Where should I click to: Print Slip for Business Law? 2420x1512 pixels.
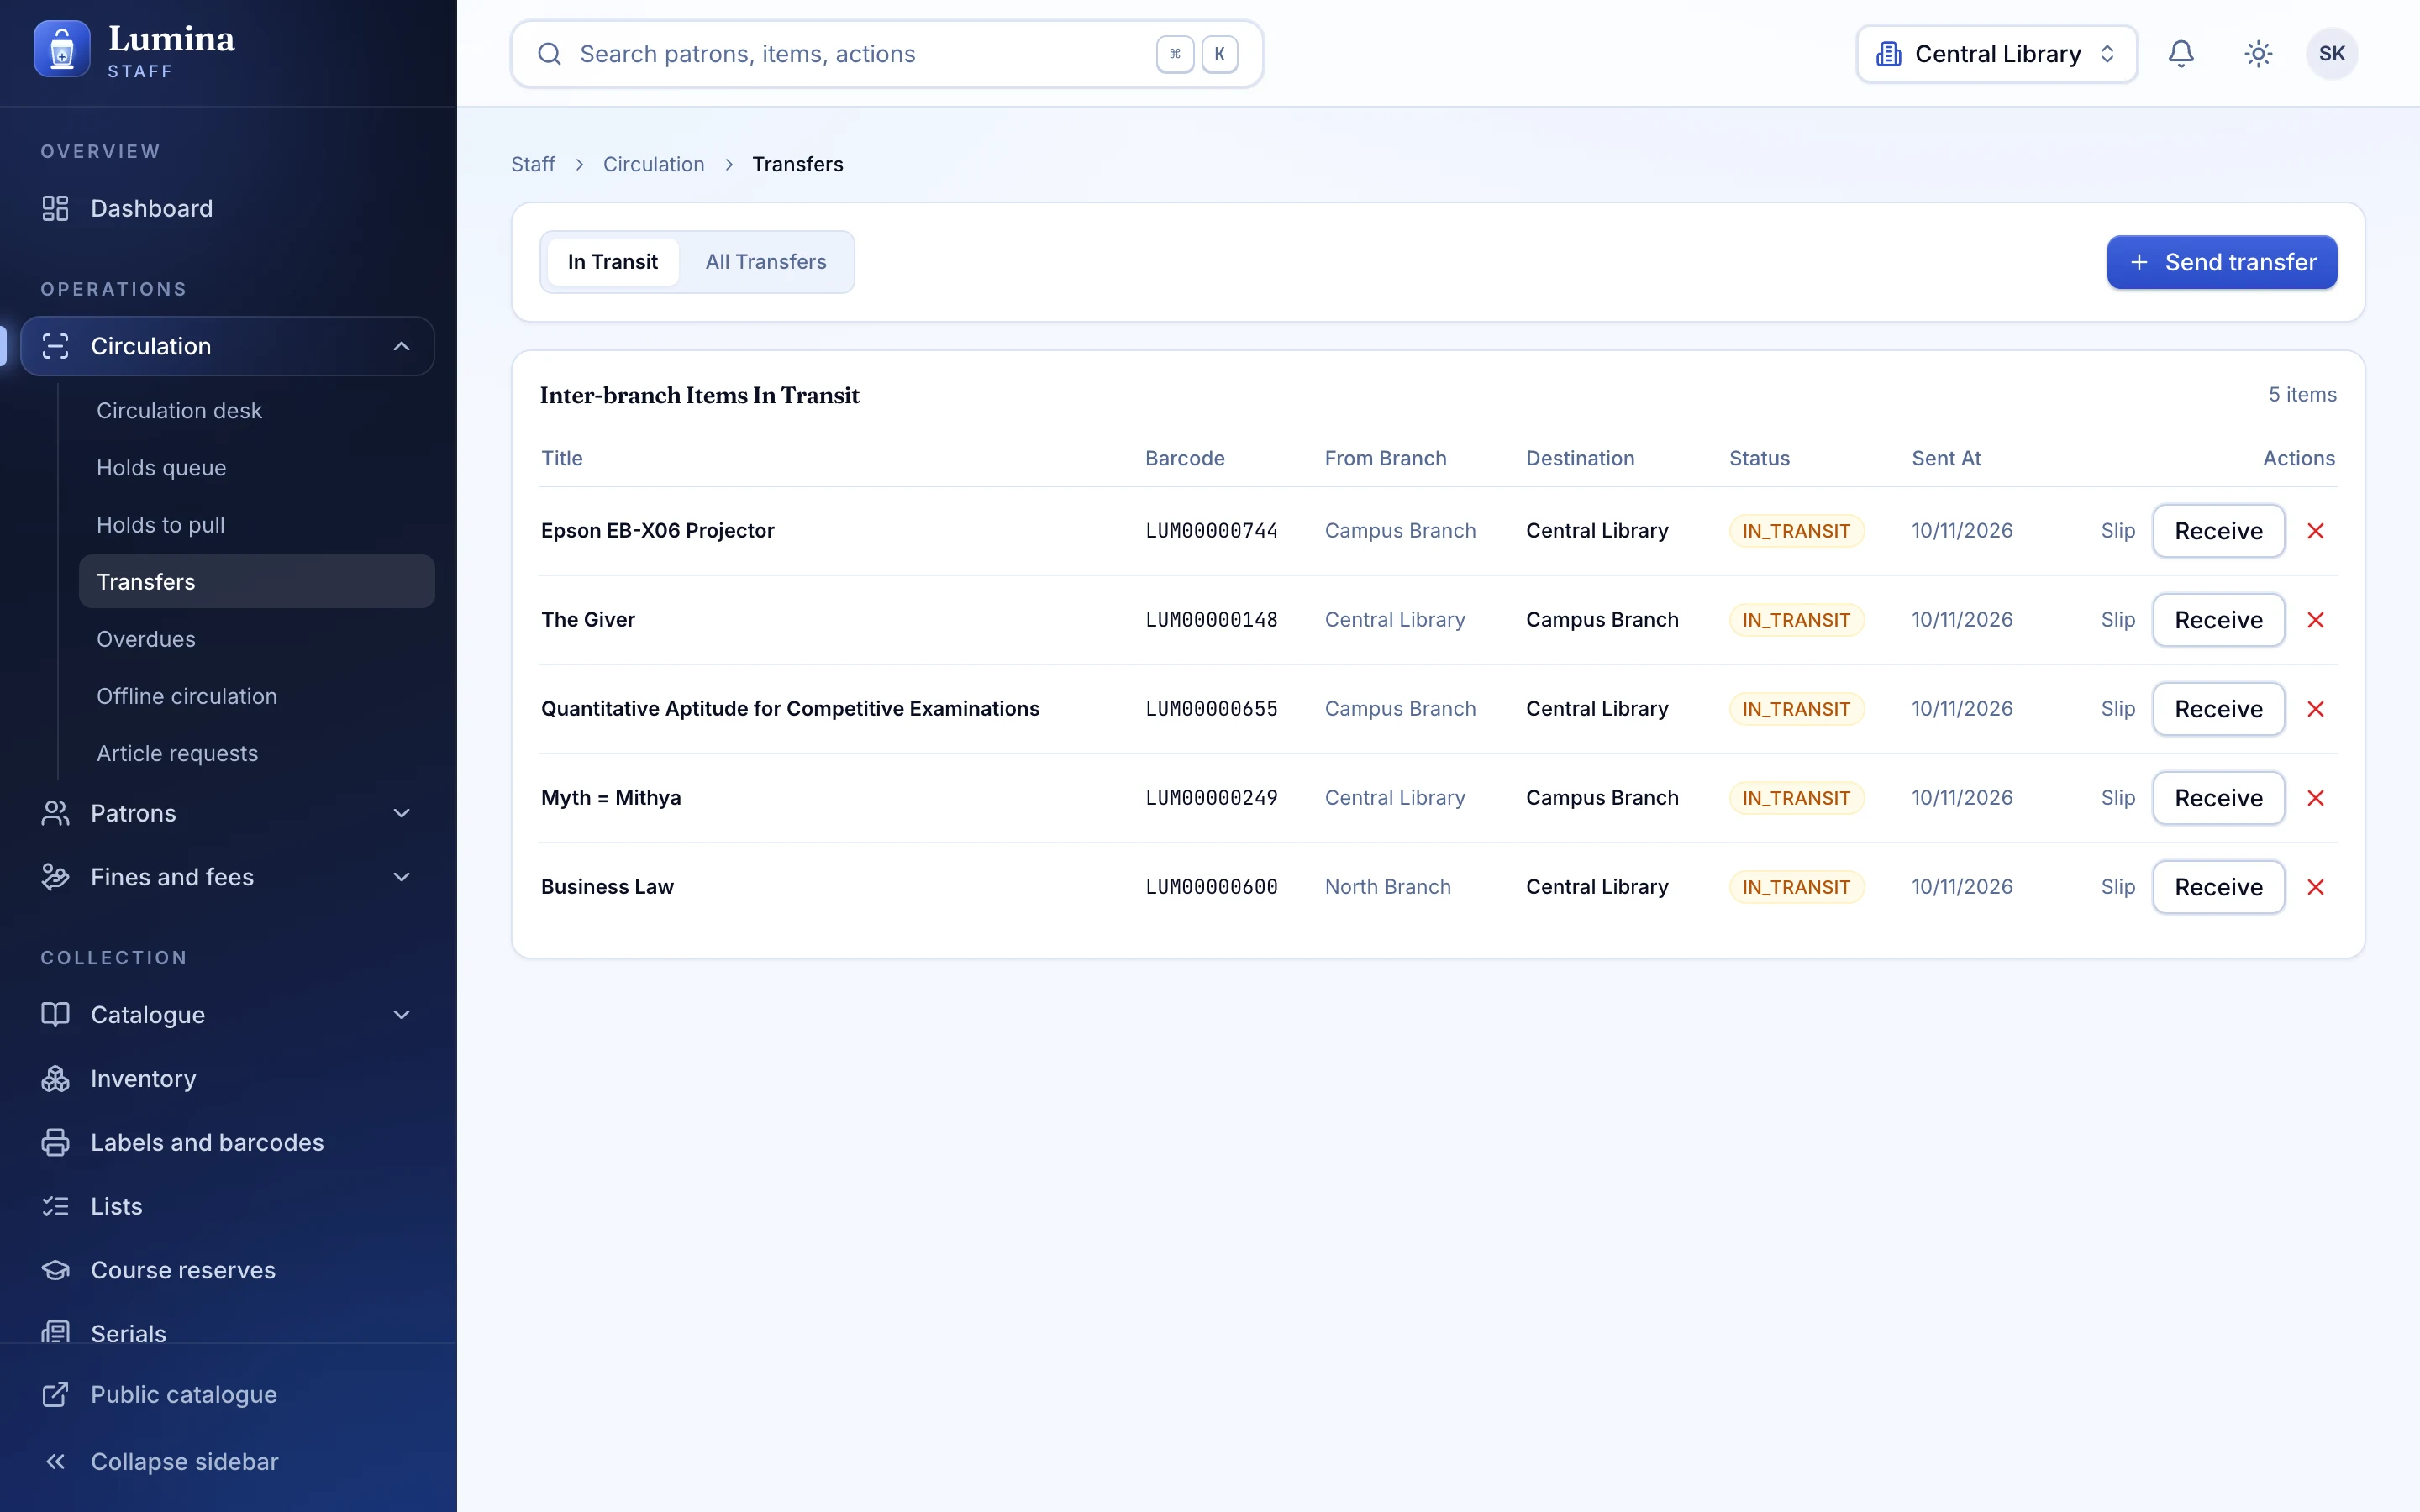pos(2118,887)
